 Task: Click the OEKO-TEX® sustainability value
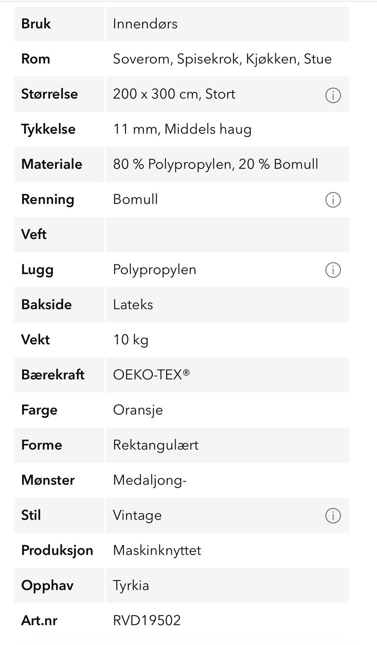tap(151, 375)
